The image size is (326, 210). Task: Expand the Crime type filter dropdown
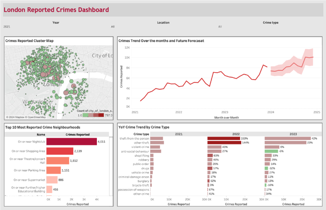pos(271,27)
